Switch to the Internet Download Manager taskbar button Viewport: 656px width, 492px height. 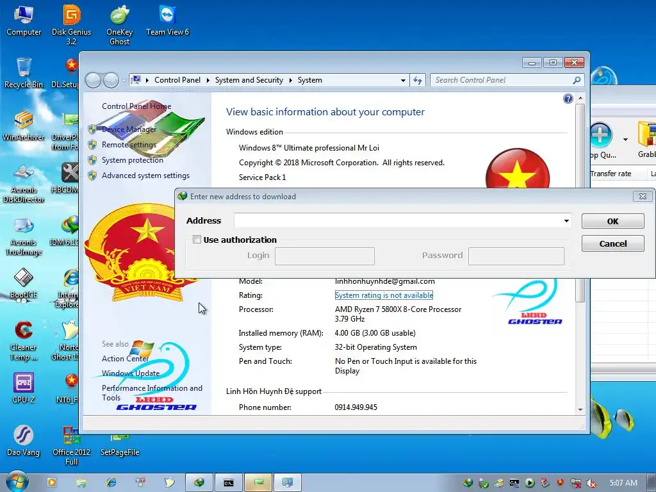(x=199, y=482)
